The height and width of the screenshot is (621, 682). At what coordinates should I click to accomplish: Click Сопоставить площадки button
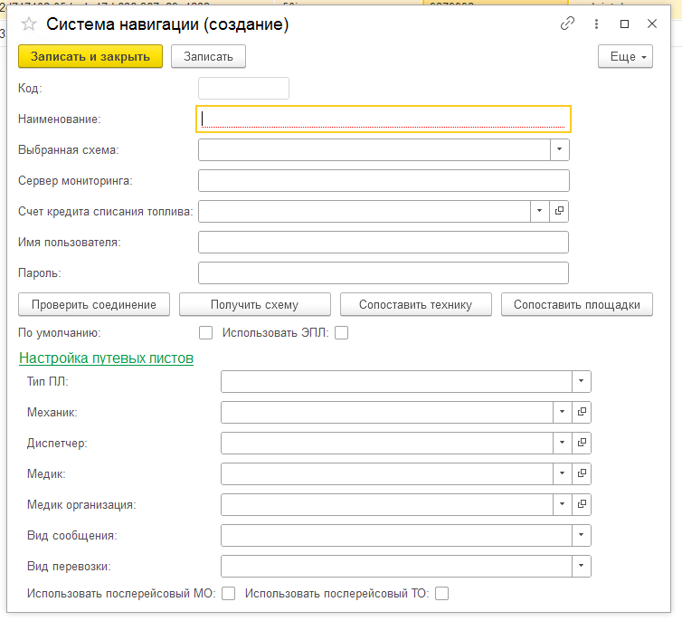coord(577,305)
